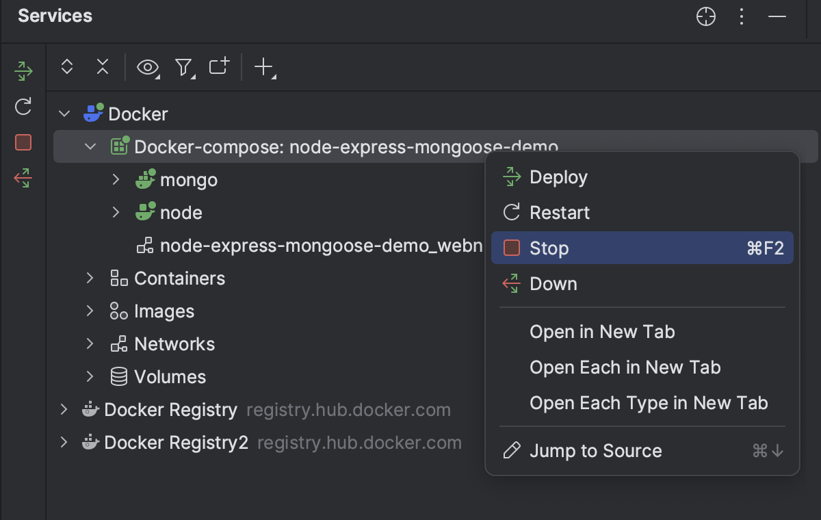Click the green Deploy icon in left sidebar

point(23,70)
